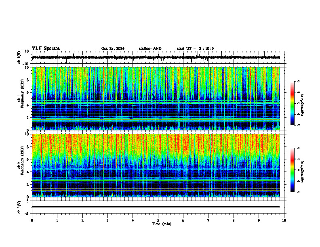Click the flat ch.3 voltage trace
Viewport: 320px width, 247px height.
[156, 207]
